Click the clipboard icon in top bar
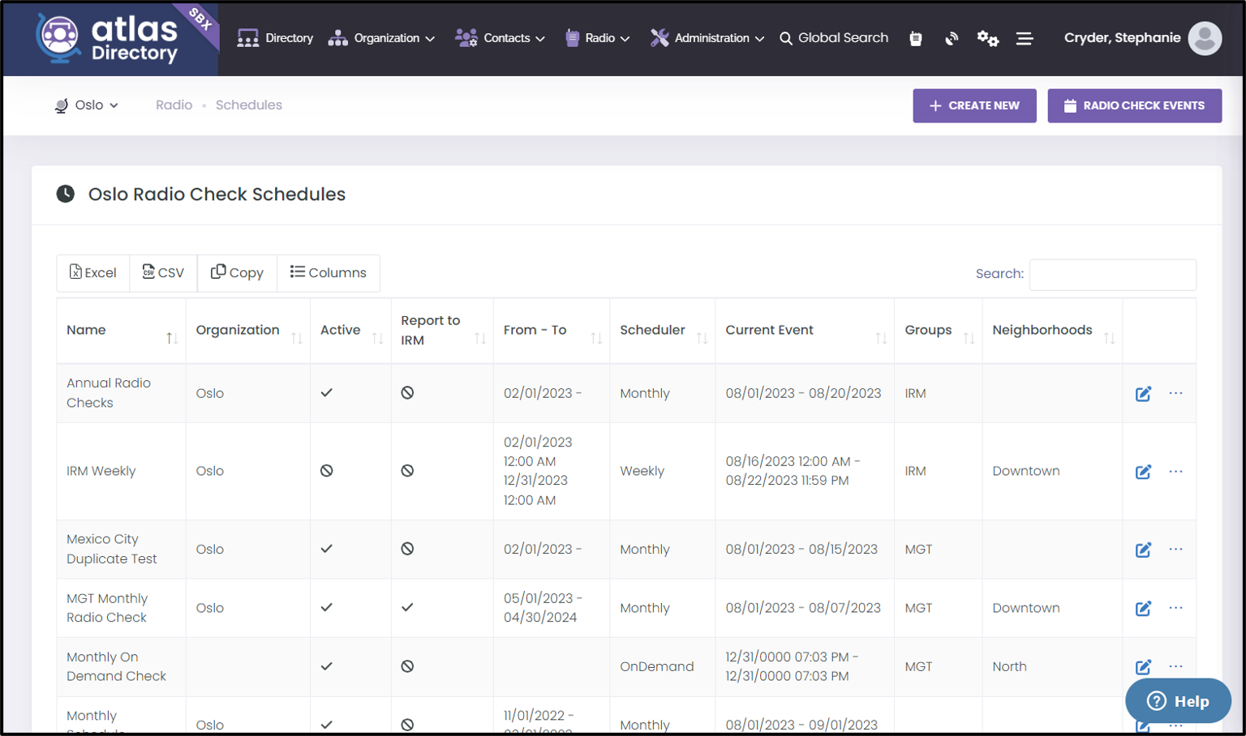 pos(916,38)
